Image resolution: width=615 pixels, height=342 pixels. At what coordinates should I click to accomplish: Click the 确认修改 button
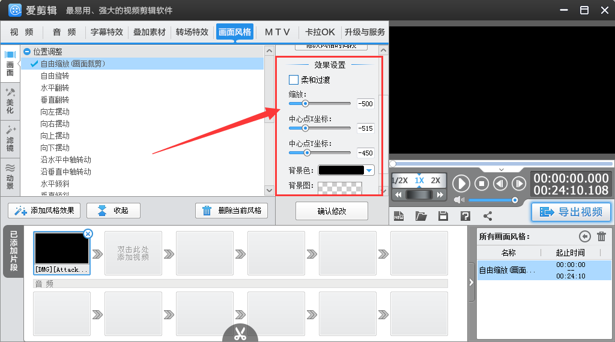pyautogui.click(x=332, y=211)
